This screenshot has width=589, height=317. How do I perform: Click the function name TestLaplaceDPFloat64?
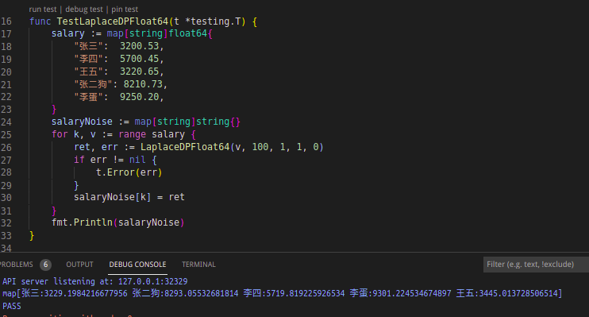click(x=112, y=21)
